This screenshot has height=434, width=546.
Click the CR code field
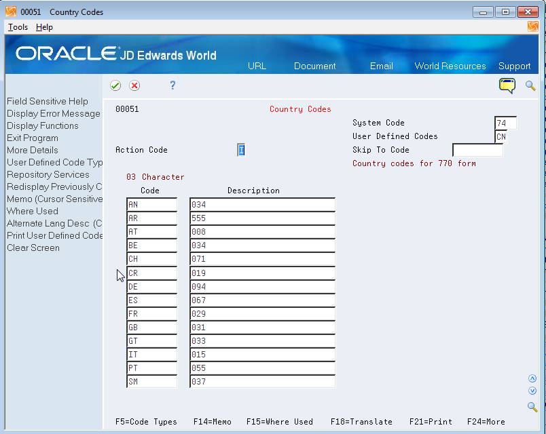(152, 273)
